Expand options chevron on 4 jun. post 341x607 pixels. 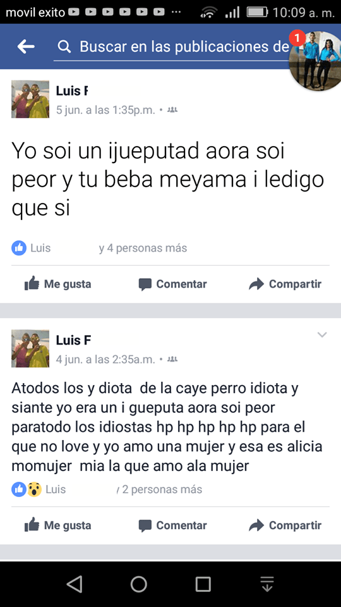(x=322, y=335)
